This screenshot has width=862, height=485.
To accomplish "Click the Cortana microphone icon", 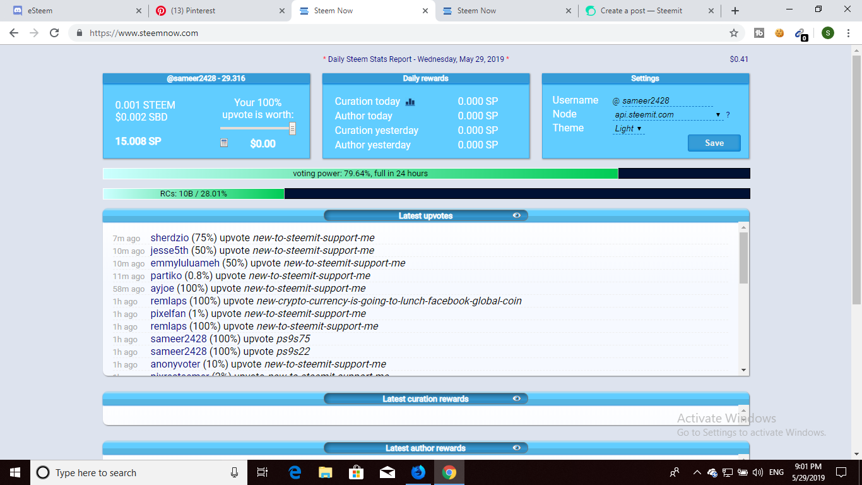I will pos(234,472).
